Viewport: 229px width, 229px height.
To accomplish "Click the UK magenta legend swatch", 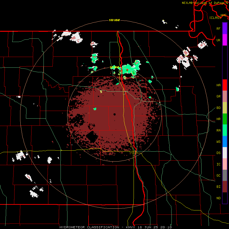I will coord(225,40).
